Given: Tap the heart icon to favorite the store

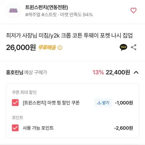Looking at the screenshot, I should coord(133,10).
